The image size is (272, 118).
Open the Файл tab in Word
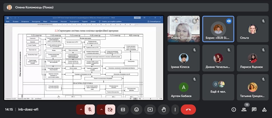click(x=8, y=22)
